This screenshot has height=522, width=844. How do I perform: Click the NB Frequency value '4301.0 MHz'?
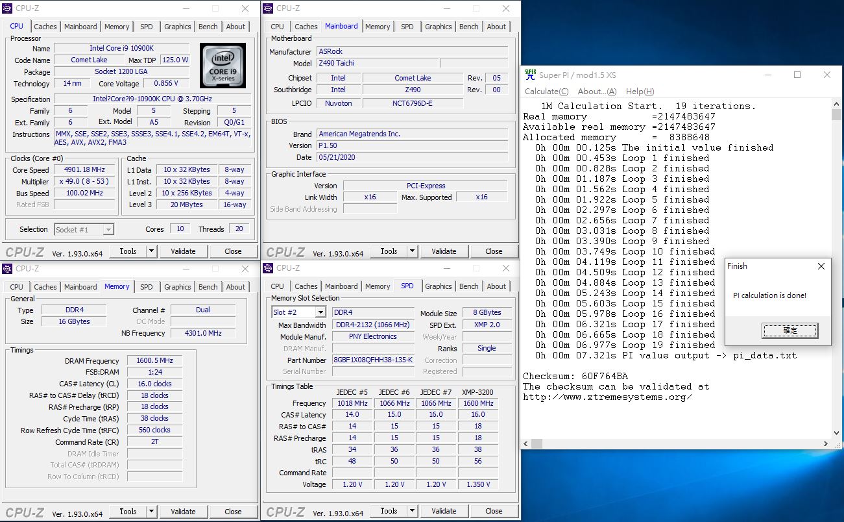[203, 333]
